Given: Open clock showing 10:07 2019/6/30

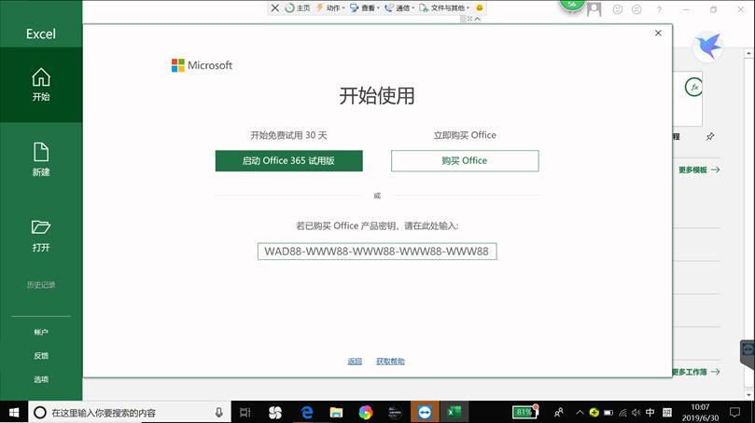Looking at the screenshot, I should coord(700,413).
